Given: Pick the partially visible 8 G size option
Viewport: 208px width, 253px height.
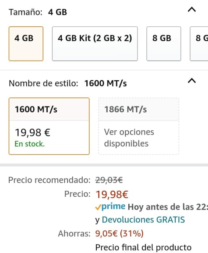Looking at the screenshot, I should click(199, 44).
